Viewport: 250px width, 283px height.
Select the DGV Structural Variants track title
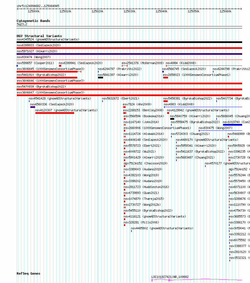click(39, 36)
